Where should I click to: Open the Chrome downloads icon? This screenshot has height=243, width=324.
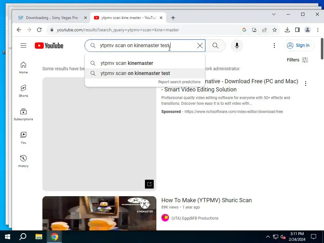point(287,30)
